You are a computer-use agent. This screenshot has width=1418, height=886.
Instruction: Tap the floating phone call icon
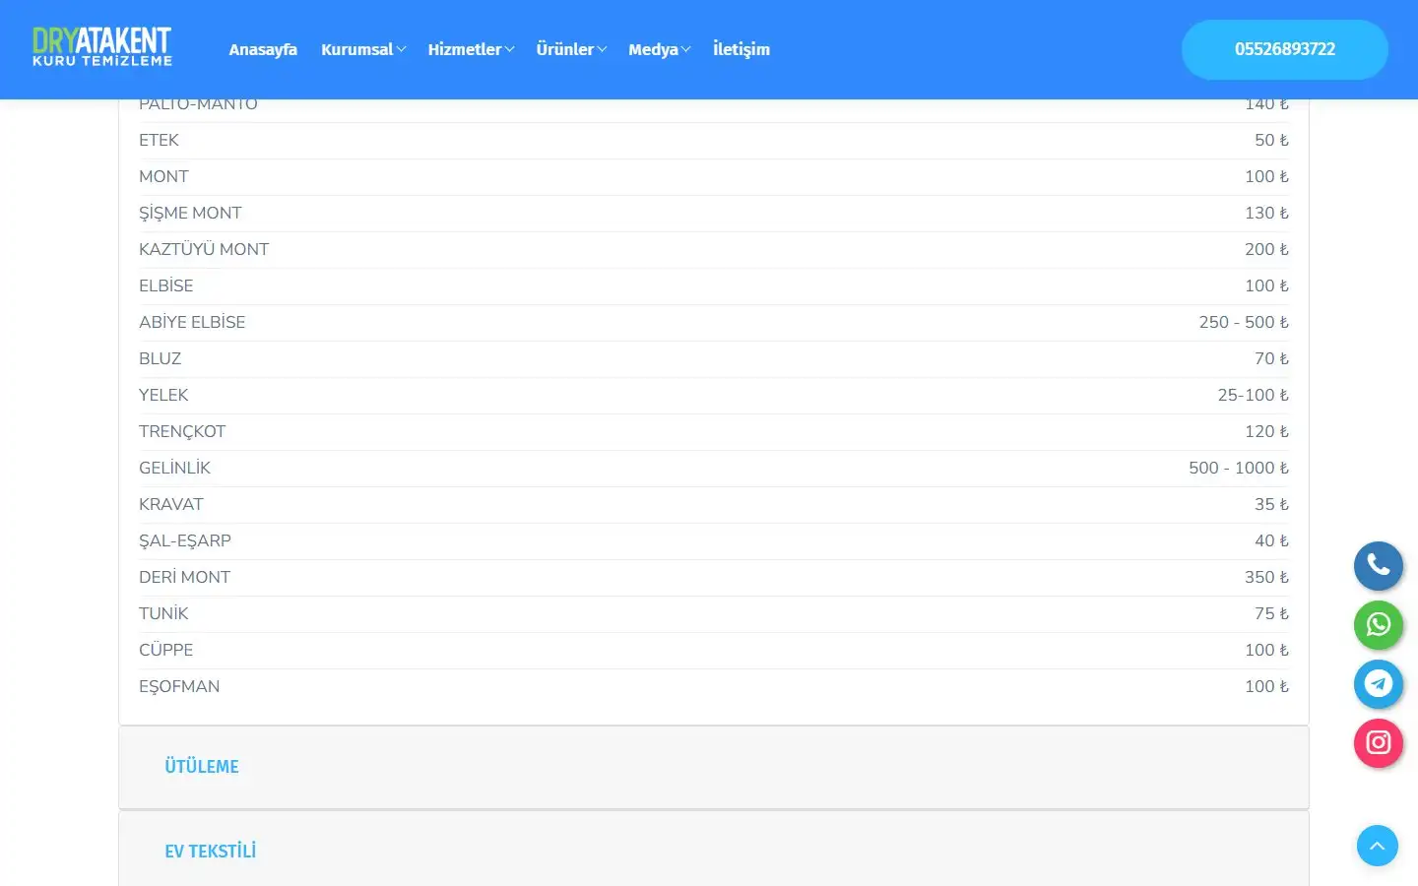pos(1379,566)
